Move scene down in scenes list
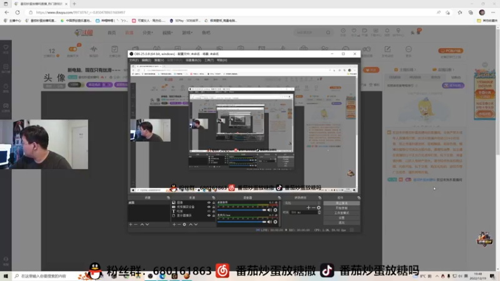500x281 pixels. click(147, 224)
